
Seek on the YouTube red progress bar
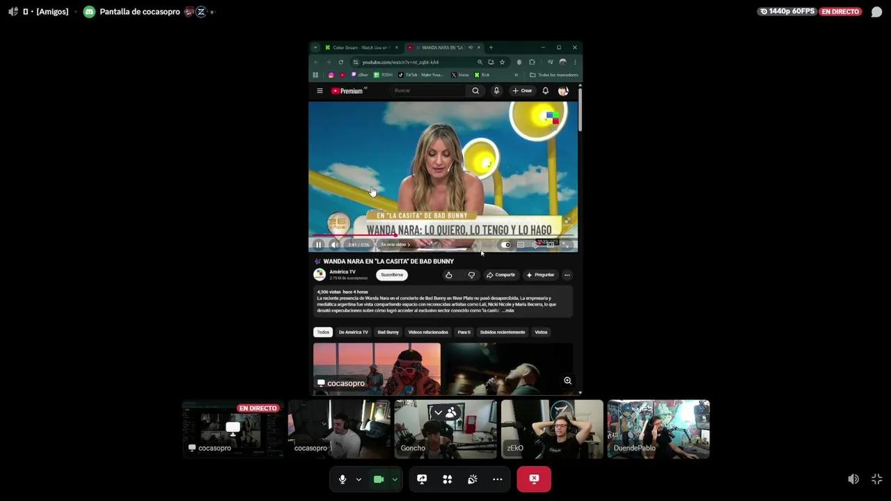tap(443, 236)
